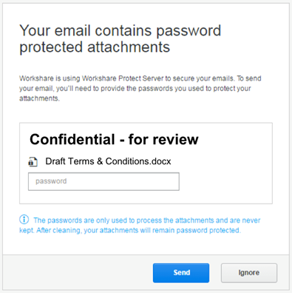Click the Send button
This screenshot has height=293, width=292.
click(x=181, y=273)
